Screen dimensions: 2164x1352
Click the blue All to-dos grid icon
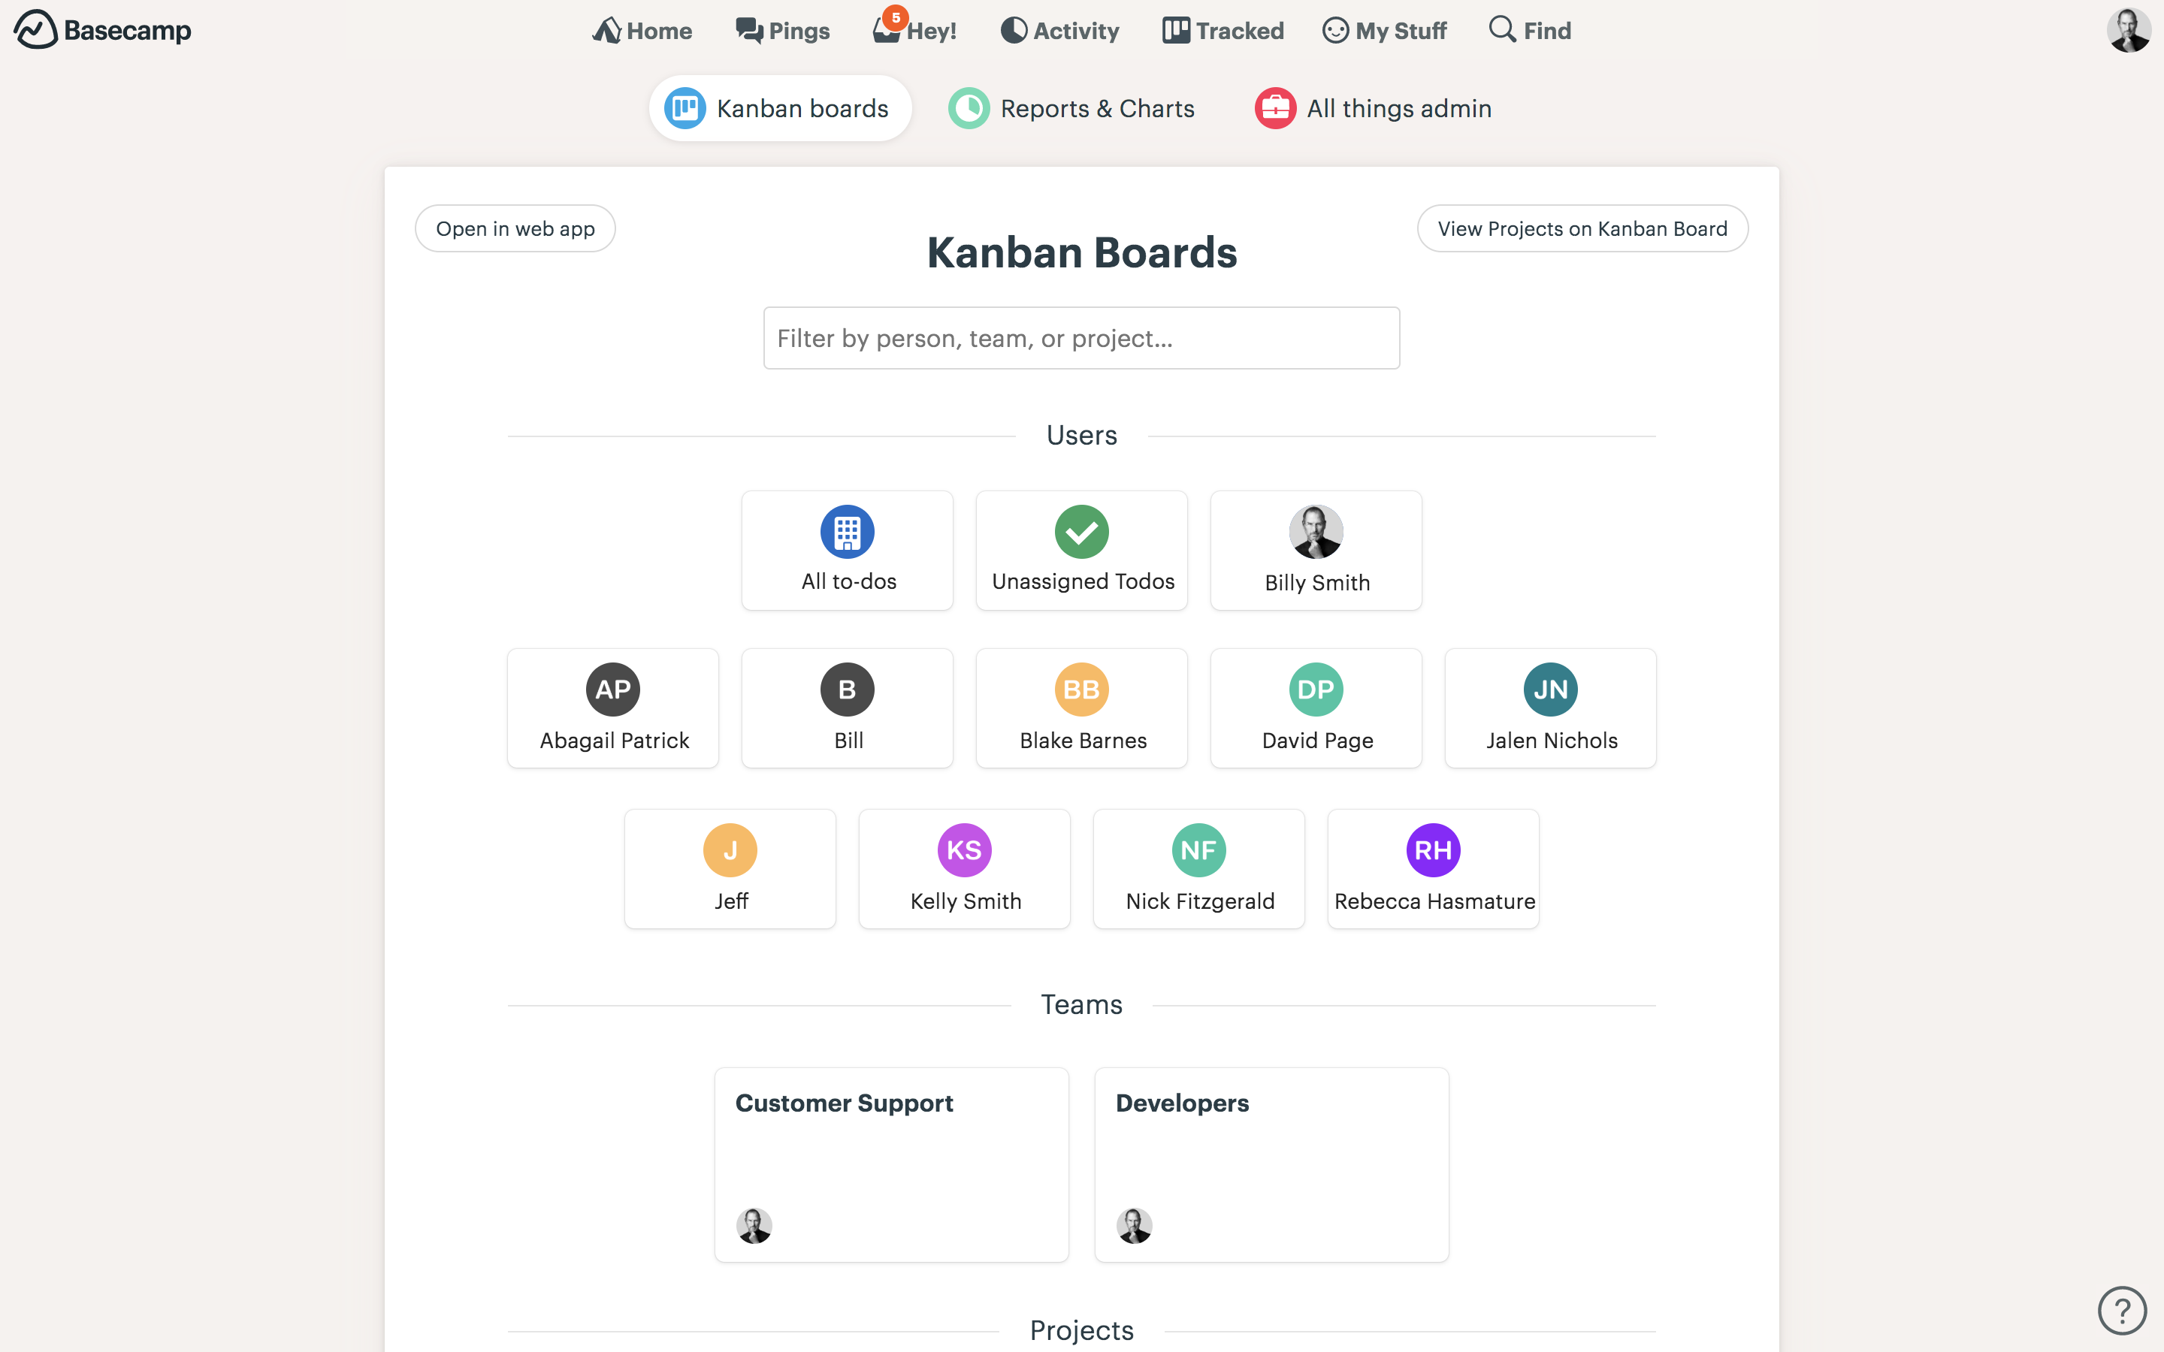[847, 532]
